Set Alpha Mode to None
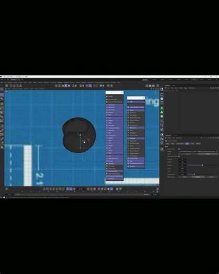 point(185,177)
